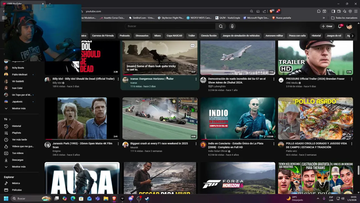Image resolution: width=360 pixels, height=203 pixels.
Task: Open the Brave Leo AI sparkle icon
Action: click(x=345, y=11)
